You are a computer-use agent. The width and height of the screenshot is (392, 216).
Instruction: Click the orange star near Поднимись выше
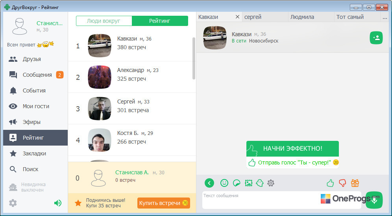(x=78, y=203)
